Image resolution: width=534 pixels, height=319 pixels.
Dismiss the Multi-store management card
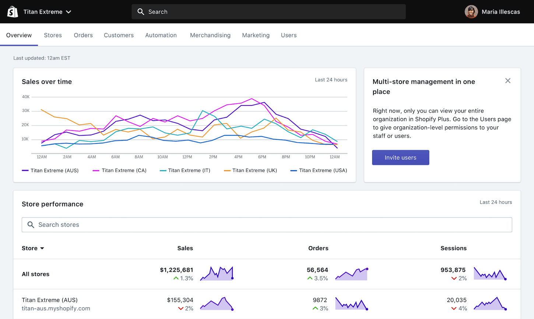click(x=508, y=81)
